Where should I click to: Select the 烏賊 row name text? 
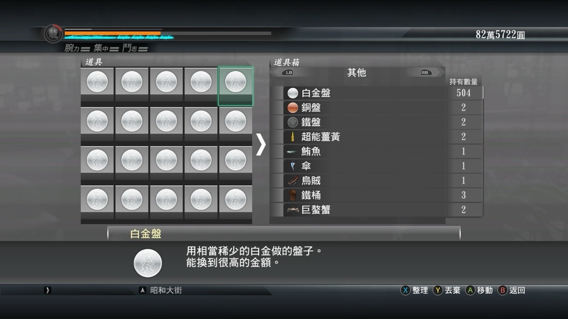[x=311, y=180]
